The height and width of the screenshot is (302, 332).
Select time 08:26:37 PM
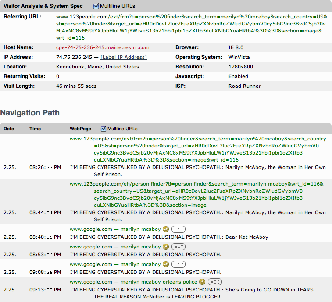(45, 167)
